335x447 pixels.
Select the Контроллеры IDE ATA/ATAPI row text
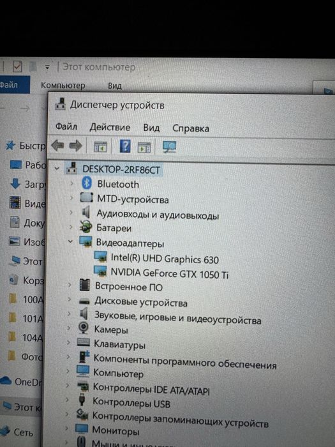tap(151, 389)
